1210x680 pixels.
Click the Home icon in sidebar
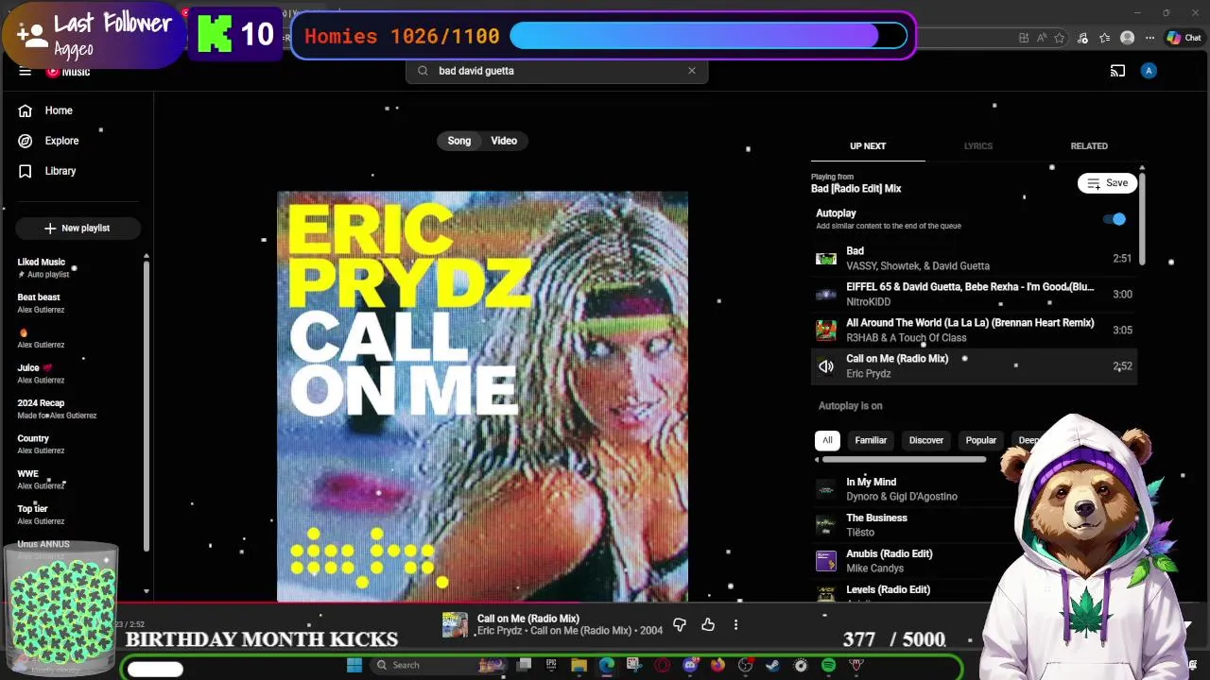point(26,110)
